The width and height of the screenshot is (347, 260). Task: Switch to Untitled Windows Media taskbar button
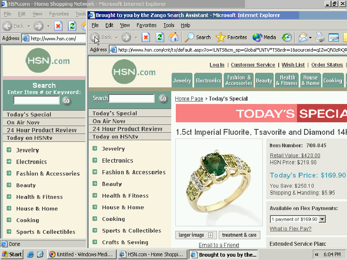tap(82, 255)
